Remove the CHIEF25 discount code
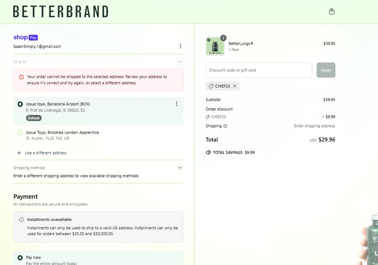The width and height of the screenshot is (378, 265). 235,86
